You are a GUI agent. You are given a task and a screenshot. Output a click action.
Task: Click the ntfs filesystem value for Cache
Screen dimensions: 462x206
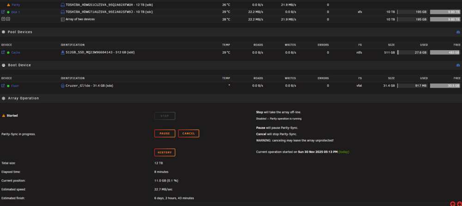click(359, 53)
